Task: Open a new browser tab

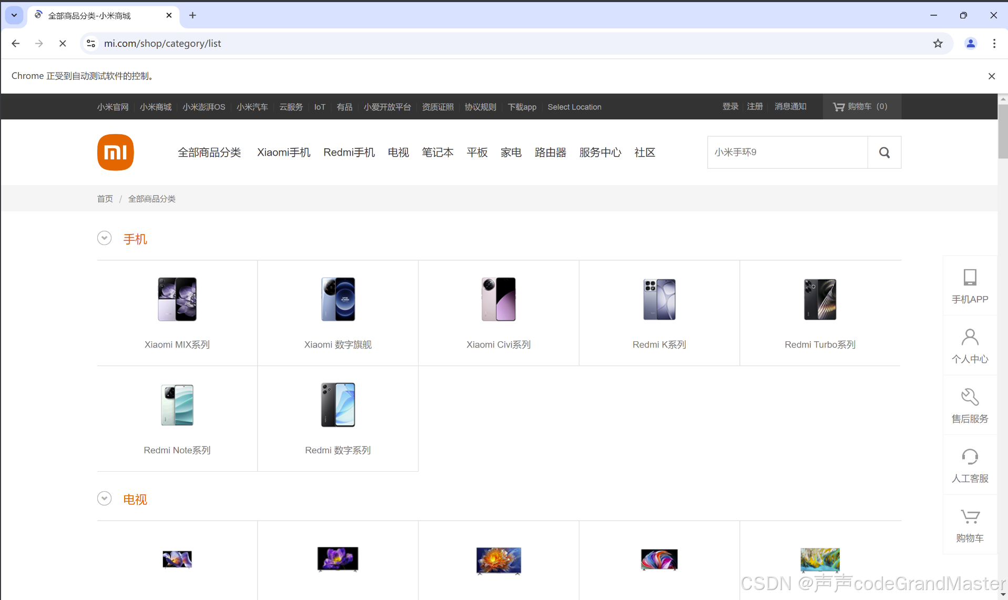Action: point(192,15)
